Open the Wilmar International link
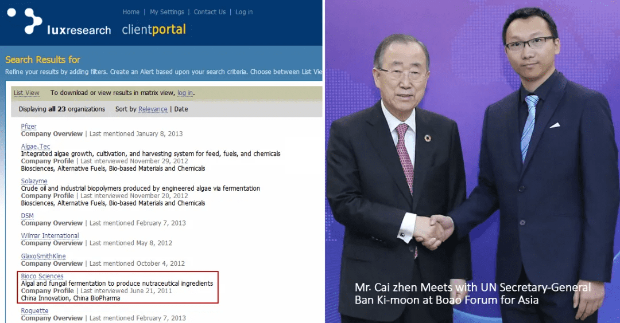Screen dimensions: 620x323 tap(50, 235)
